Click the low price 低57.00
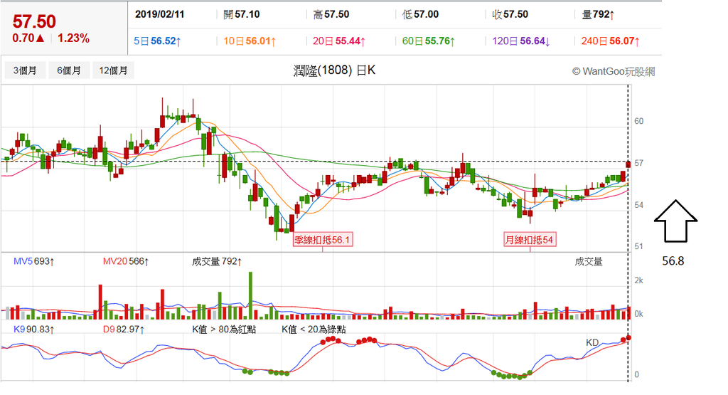 coord(421,14)
